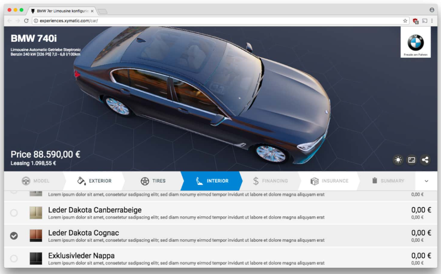
Task: Click the clipboard Summary icon
Action: [x=374, y=180]
